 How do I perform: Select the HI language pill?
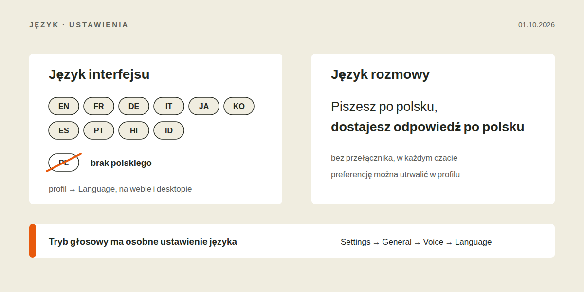134,130
